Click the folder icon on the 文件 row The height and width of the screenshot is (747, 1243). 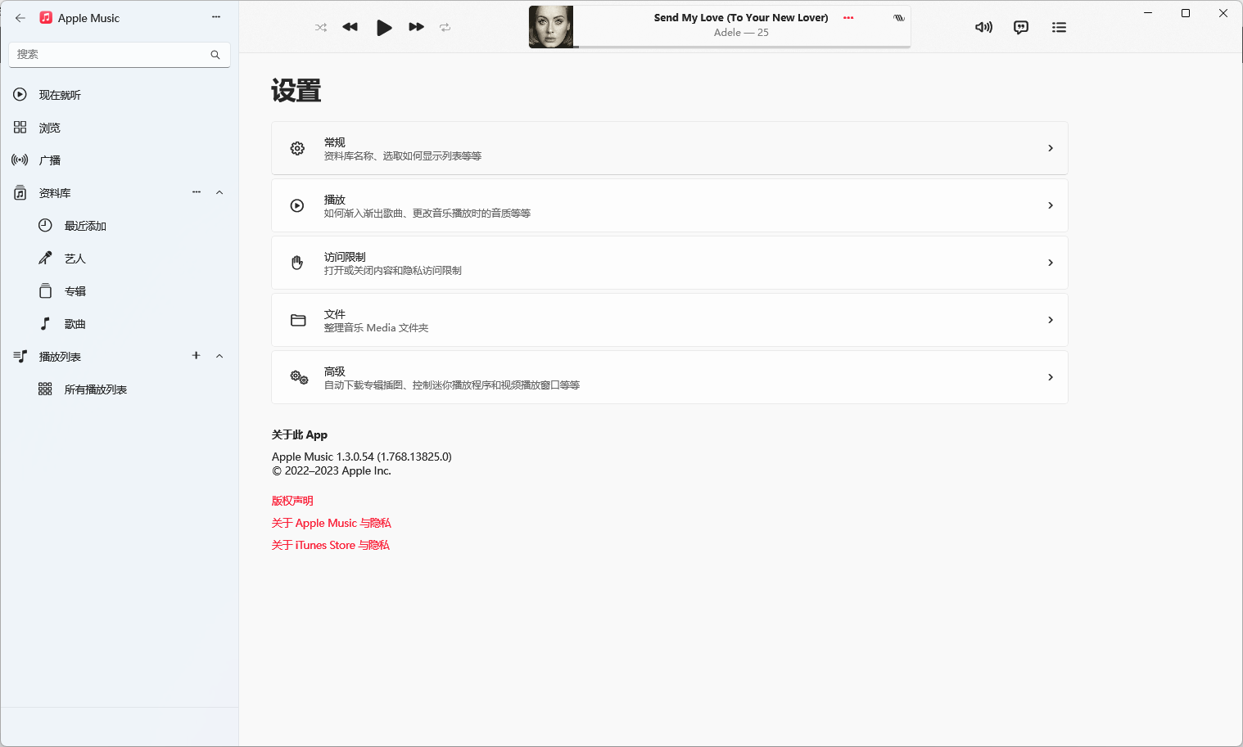click(298, 320)
